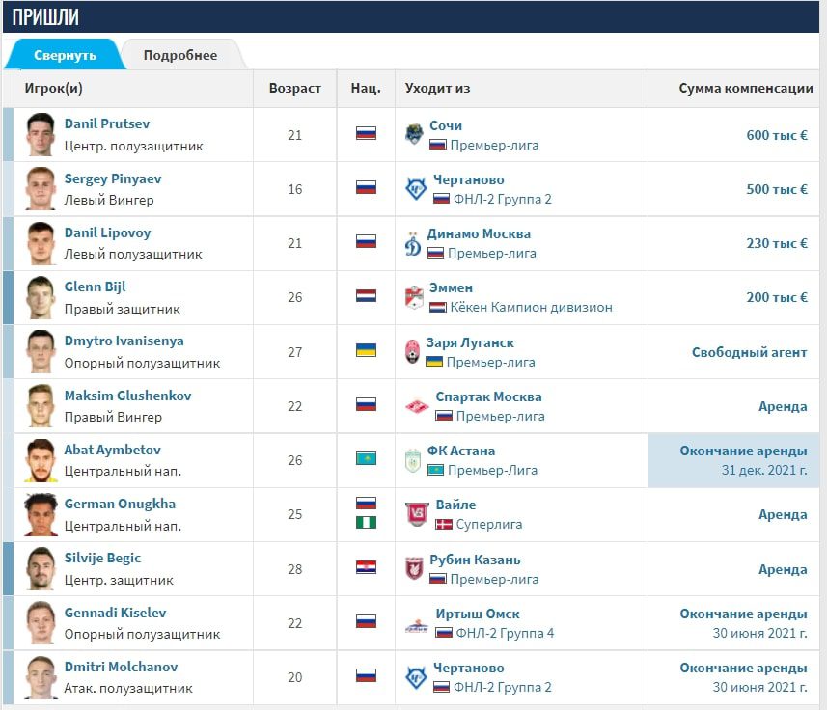The height and width of the screenshot is (710, 827).
Task: Open Dmitri Molchanov player profile
Action: pyautogui.click(x=121, y=667)
